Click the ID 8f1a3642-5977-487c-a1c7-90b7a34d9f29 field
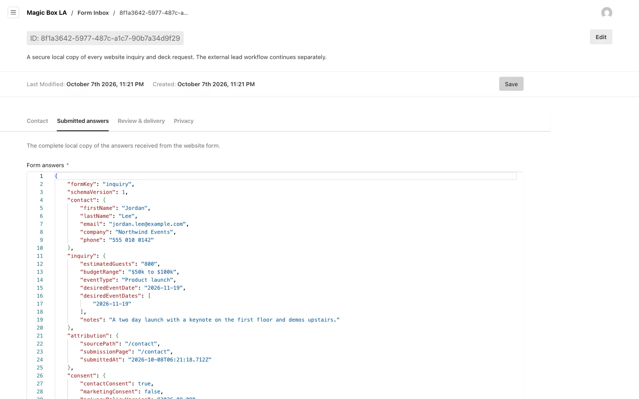 coord(105,38)
